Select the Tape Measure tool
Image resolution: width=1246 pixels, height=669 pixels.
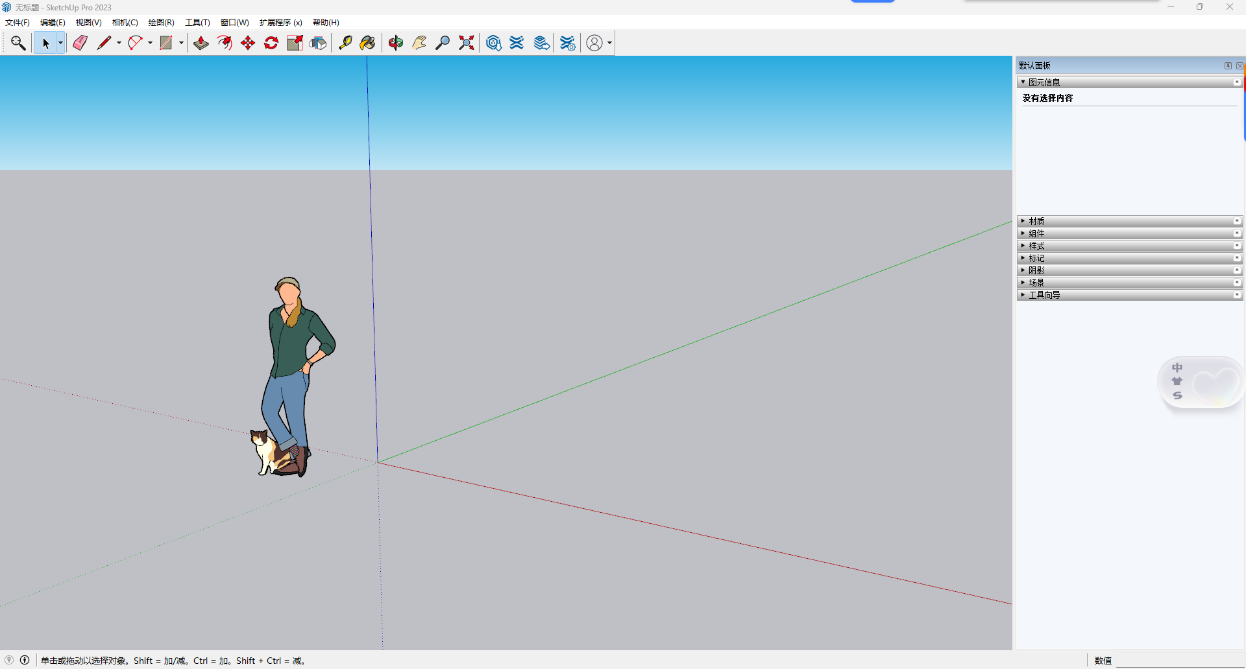coord(346,43)
